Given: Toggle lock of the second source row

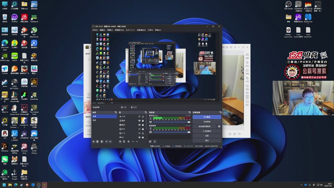Looking at the screenshot, I should click(x=143, y=121).
